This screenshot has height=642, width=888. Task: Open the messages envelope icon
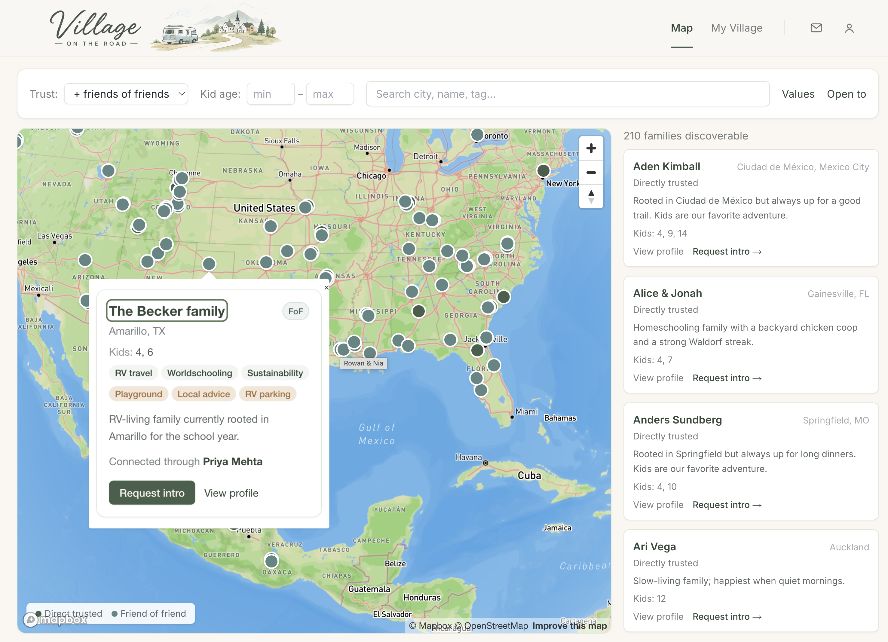[816, 28]
